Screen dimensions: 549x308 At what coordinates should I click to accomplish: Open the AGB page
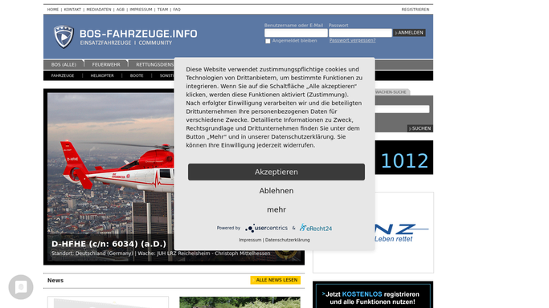pos(121,10)
